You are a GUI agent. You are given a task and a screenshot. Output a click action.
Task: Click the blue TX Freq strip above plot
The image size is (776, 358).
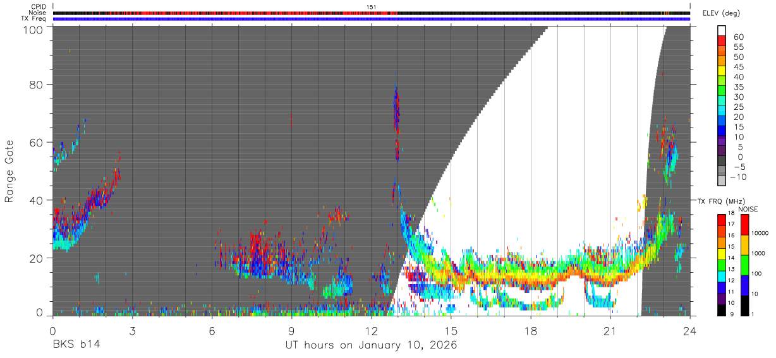pos(371,19)
